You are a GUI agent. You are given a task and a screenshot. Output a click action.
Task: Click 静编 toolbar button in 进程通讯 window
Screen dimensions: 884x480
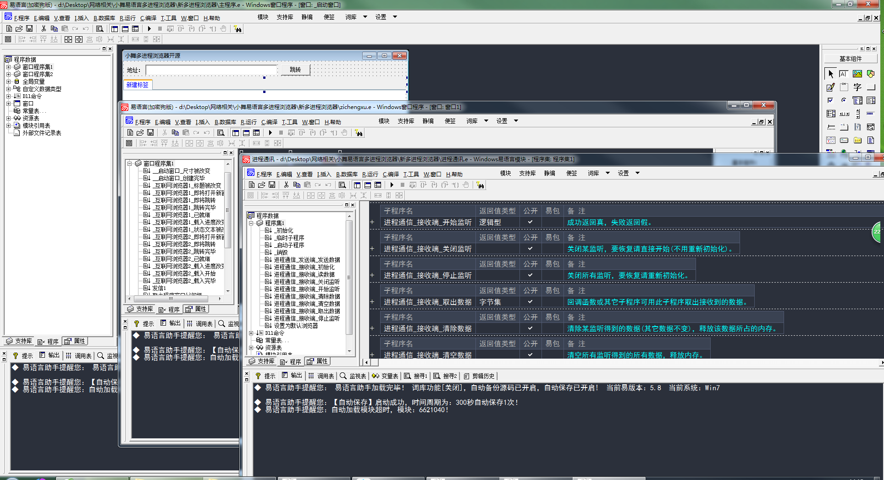[x=549, y=173]
